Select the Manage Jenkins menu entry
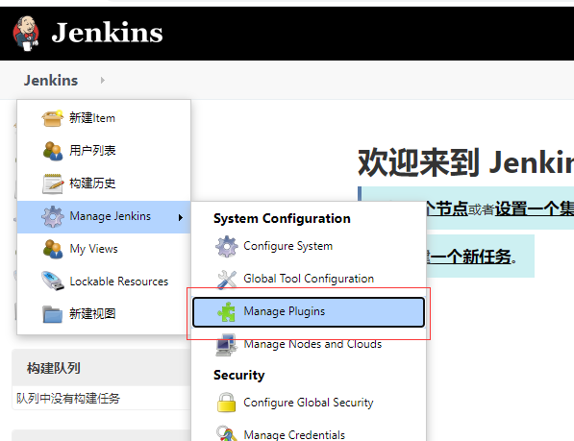 [104, 217]
